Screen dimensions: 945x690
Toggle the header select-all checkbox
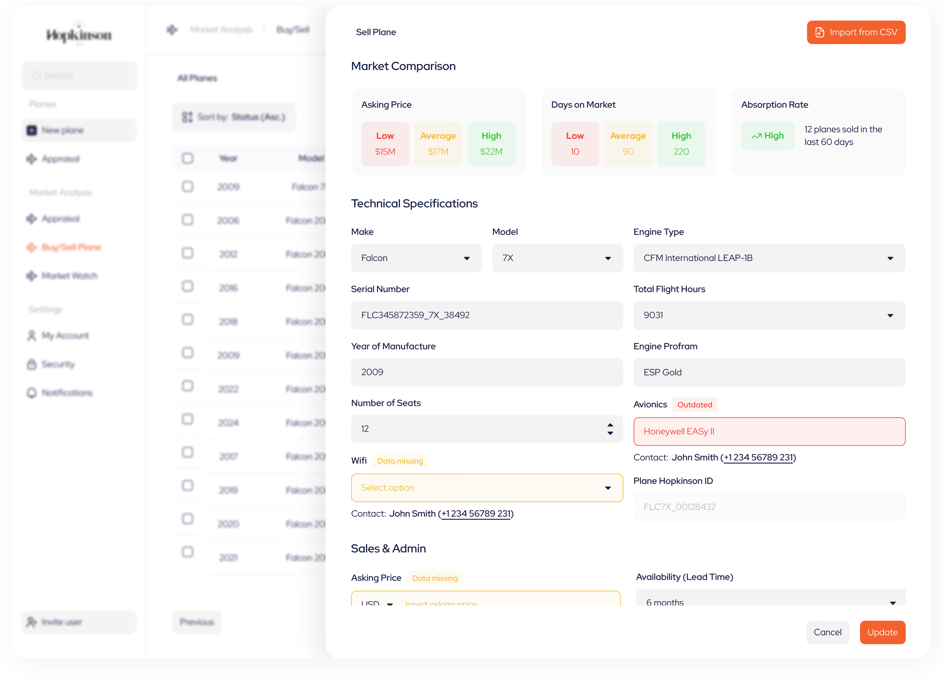click(x=187, y=158)
